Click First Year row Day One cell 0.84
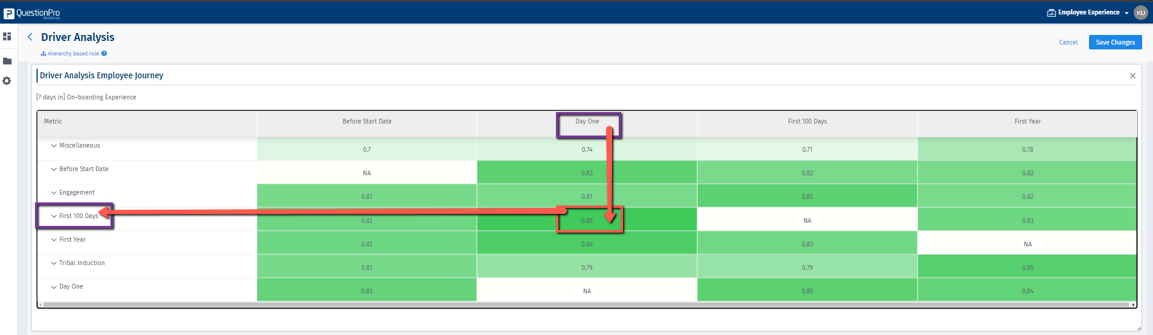 pos(587,244)
